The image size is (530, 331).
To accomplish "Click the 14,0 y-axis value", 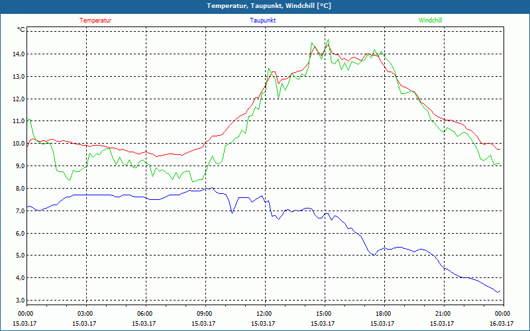I will click(19, 54).
